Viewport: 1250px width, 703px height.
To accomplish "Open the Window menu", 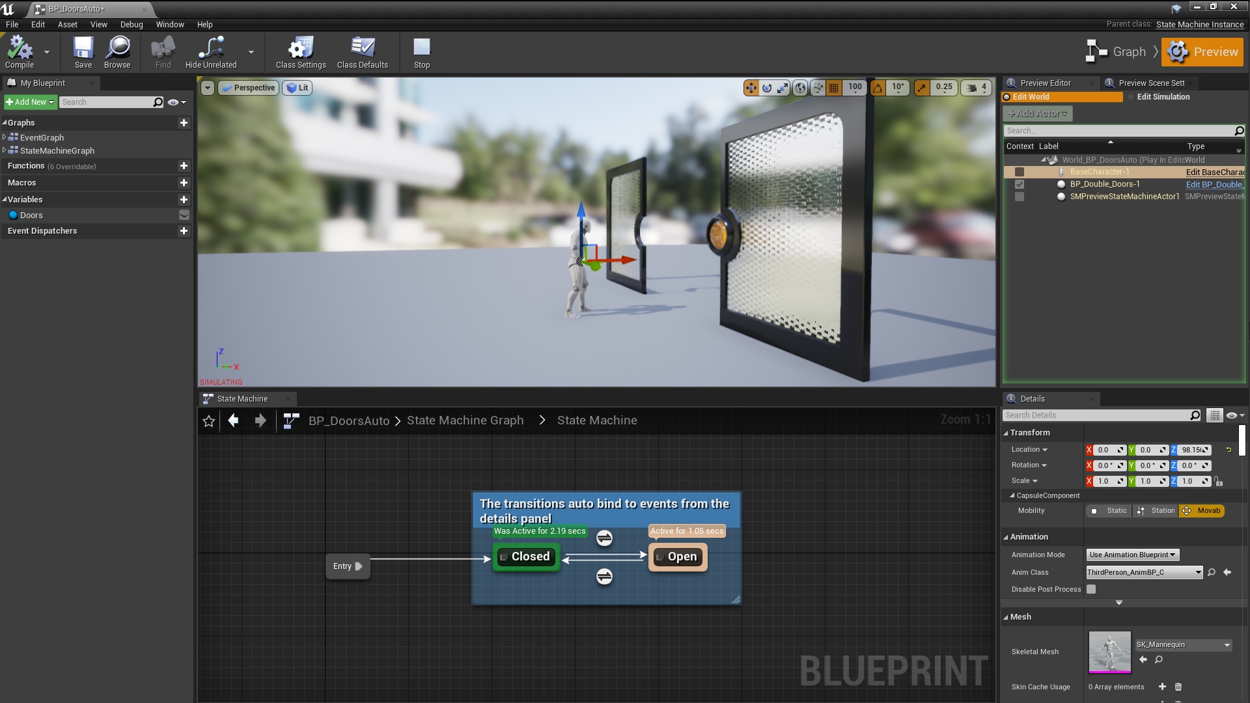I will click(x=170, y=24).
